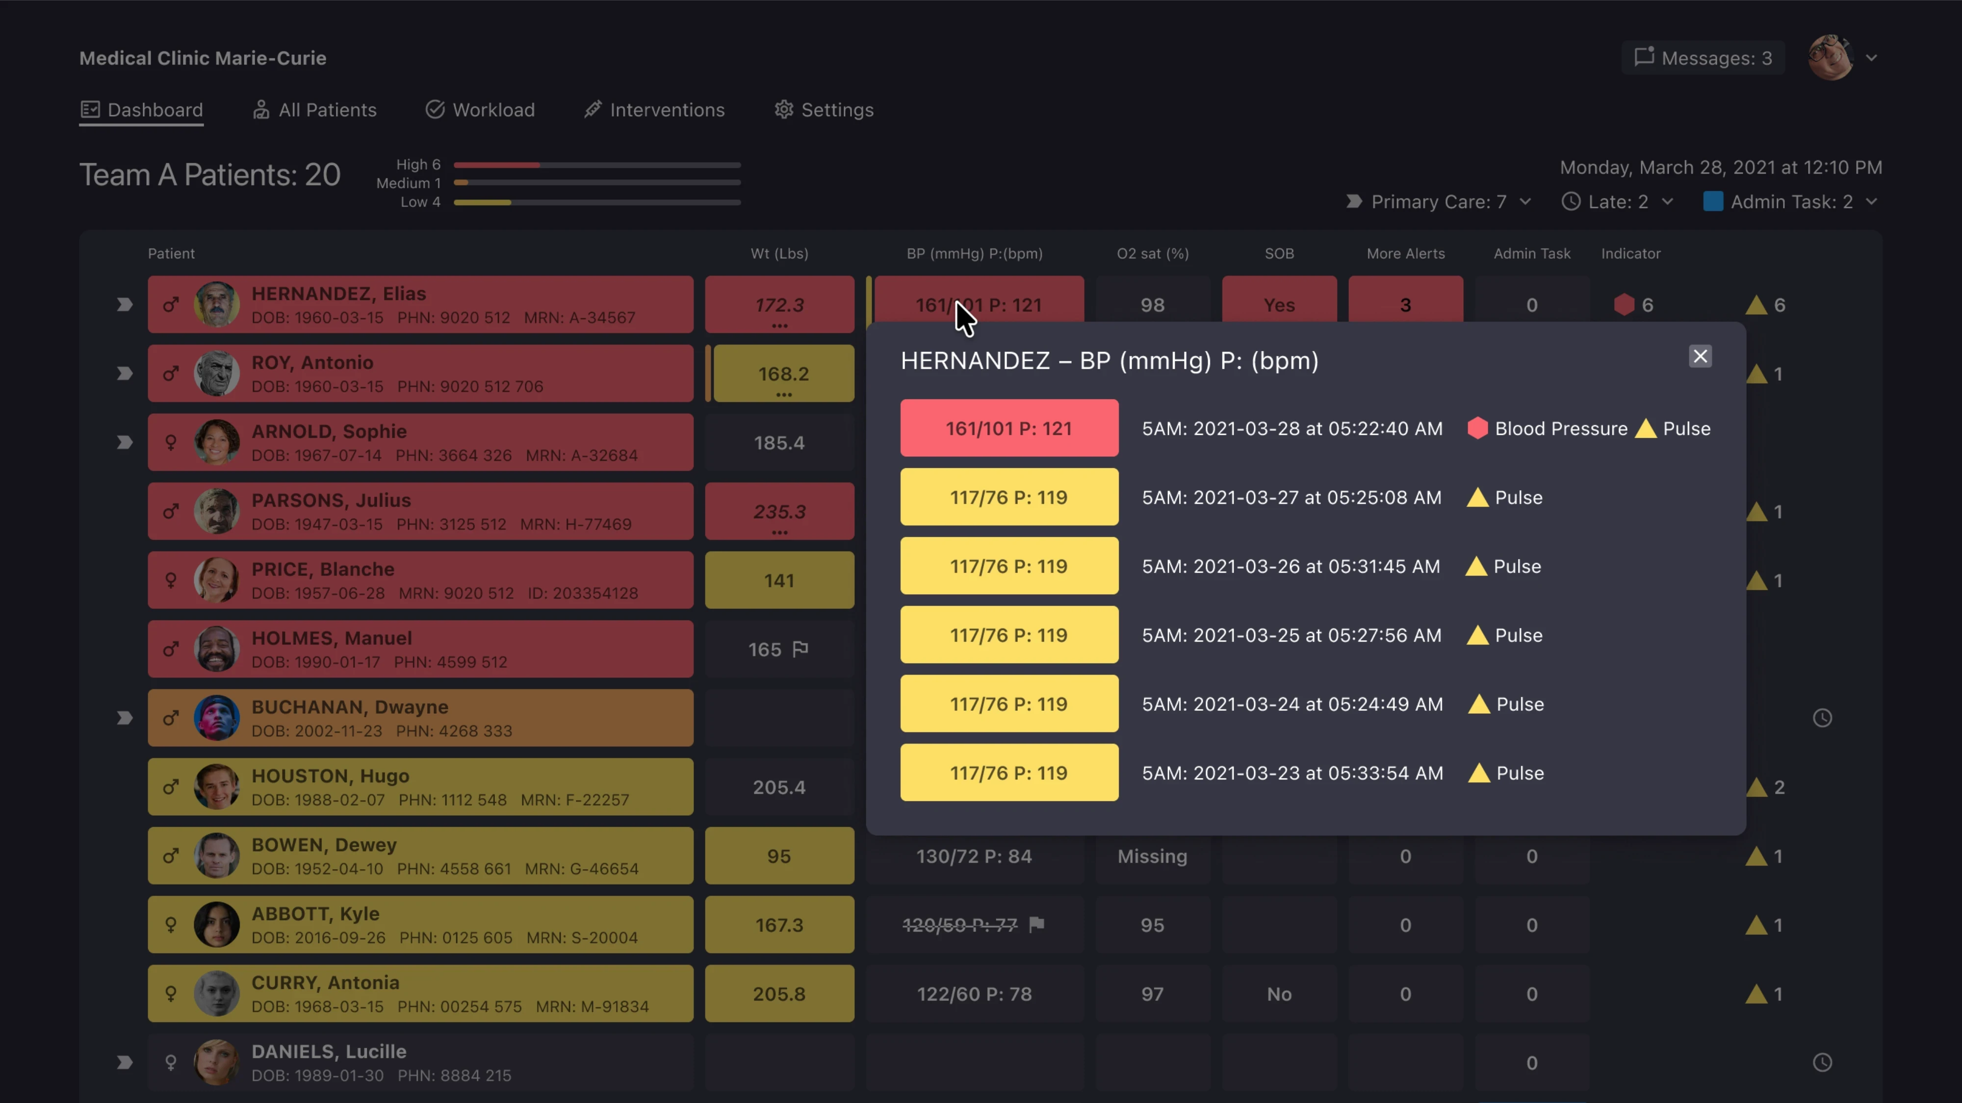The height and width of the screenshot is (1103, 1962).
Task: Click the Low 4 priority bar
Action: (x=597, y=201)
